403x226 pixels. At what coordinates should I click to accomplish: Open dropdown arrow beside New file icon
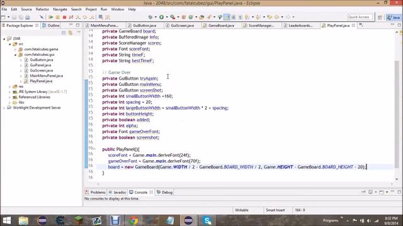[x=8, y=17]
